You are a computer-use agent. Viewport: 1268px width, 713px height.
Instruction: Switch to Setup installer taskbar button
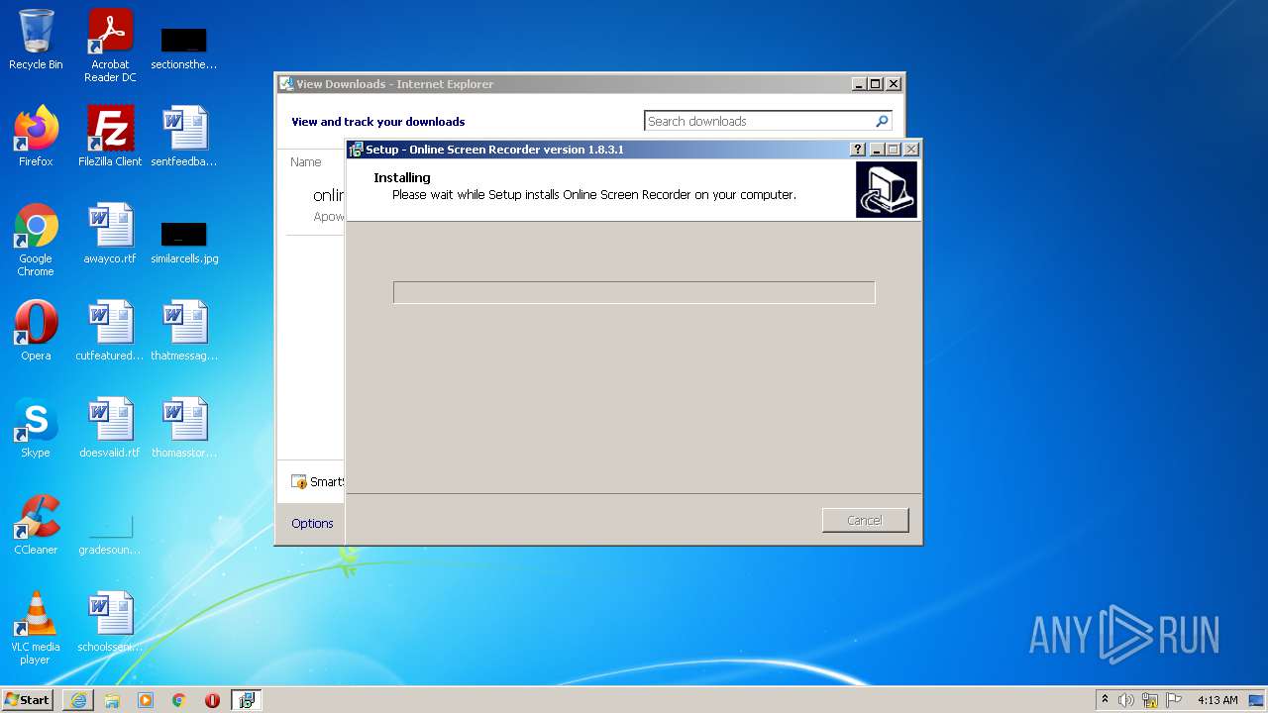(x=247, y=700)
